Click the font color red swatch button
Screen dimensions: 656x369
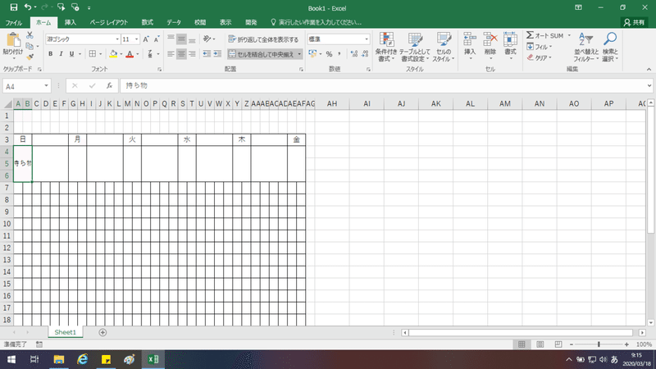click(x=130, y=54)
